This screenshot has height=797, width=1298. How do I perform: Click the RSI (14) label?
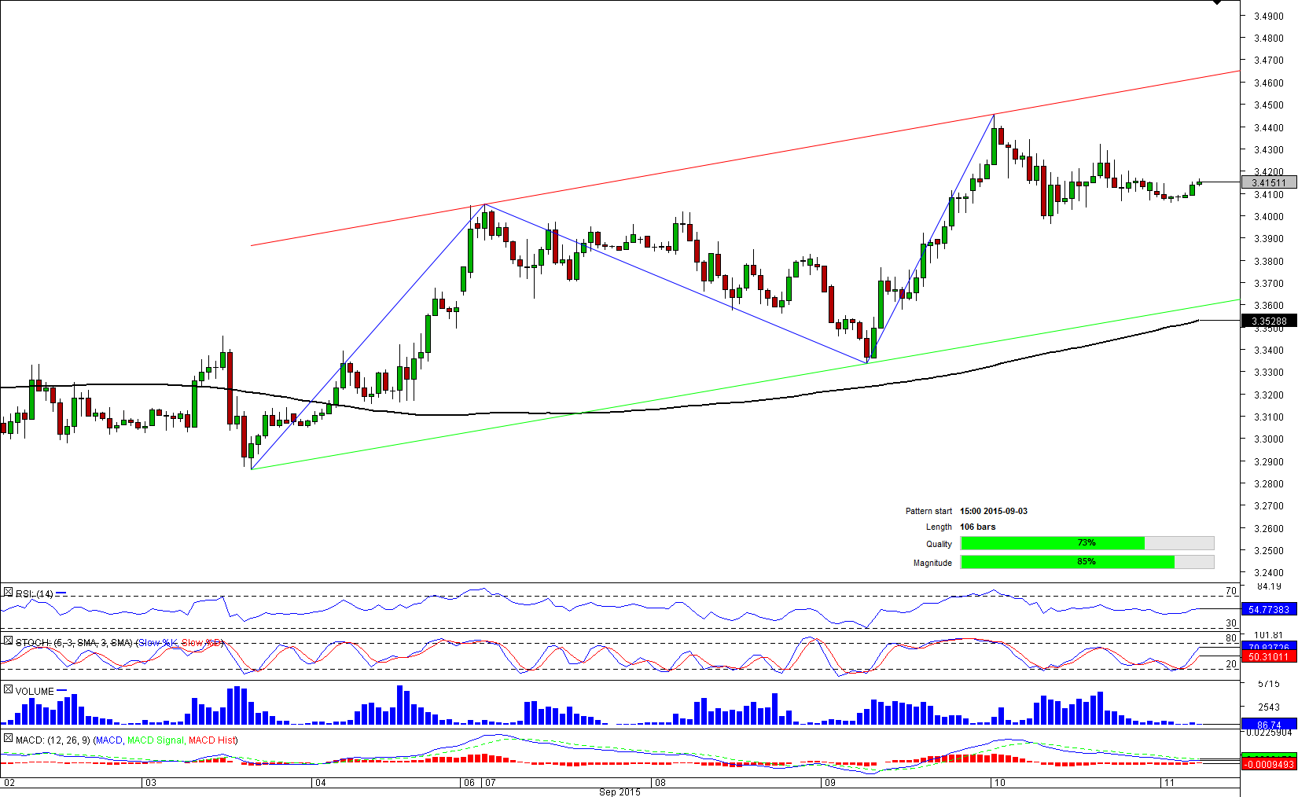pos(35,593)
